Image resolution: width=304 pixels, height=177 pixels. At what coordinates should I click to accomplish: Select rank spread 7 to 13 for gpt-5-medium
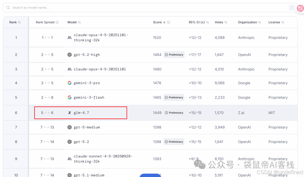47,127
